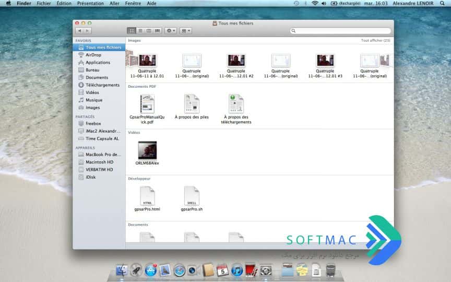Viewport: 451px width, 282px height.
Task: Go back with the Finder back arrow
Action: (x=80, y=31)
